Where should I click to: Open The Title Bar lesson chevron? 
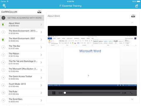pyautogui.click(x=41, y=47)
